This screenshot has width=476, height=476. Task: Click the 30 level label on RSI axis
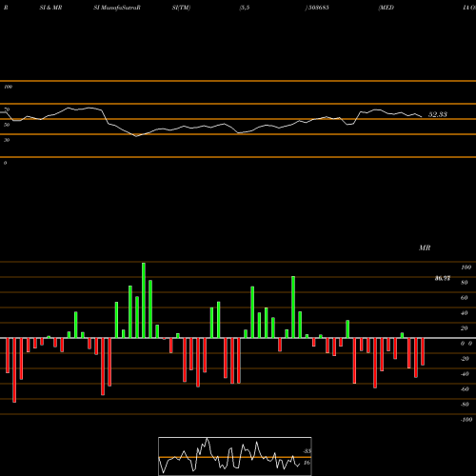[7, 140]
